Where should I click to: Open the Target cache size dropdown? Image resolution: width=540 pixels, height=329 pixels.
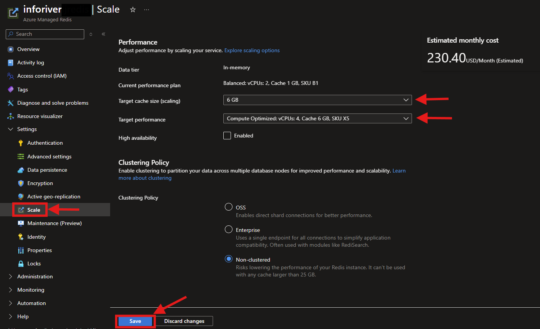[x=317, y=100]
